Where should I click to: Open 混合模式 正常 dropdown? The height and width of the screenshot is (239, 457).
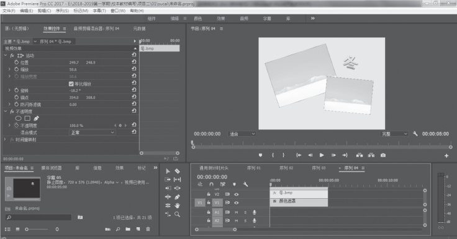tap(92, 133)
